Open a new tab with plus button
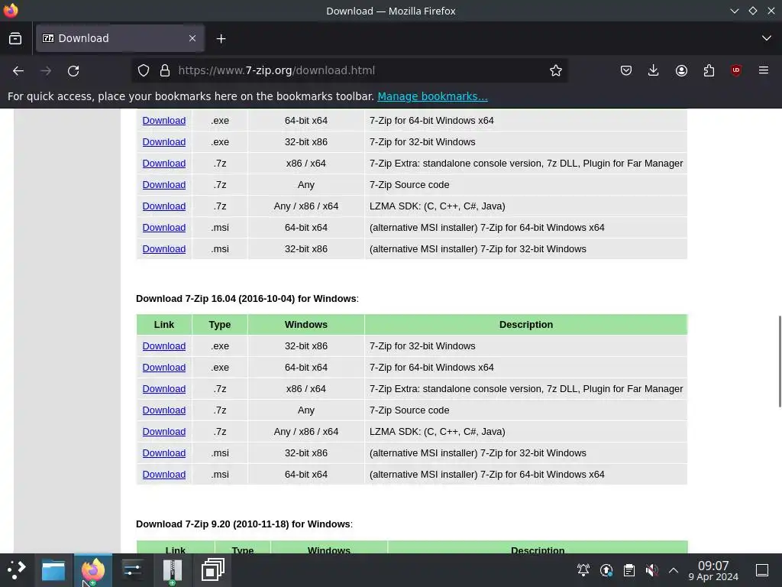The width and height of the screenshot is (782, 587). tap(221, 38)
